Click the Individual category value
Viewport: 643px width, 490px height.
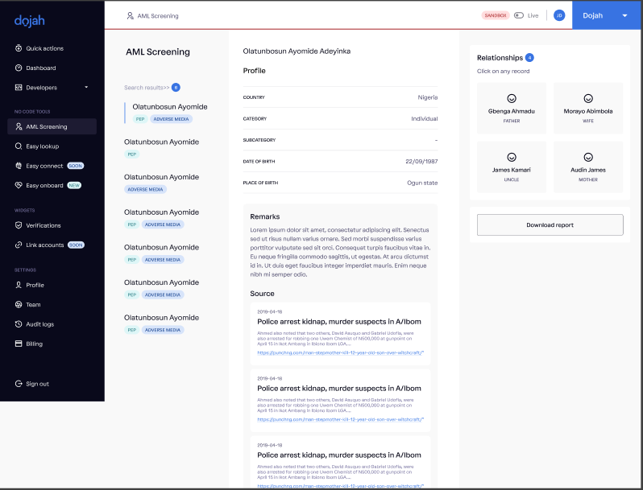pos(425,119)
